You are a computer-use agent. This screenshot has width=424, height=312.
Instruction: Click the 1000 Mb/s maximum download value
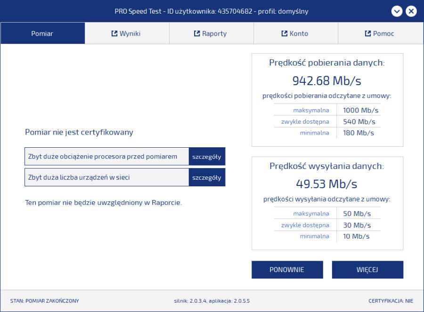click(360, 111)
